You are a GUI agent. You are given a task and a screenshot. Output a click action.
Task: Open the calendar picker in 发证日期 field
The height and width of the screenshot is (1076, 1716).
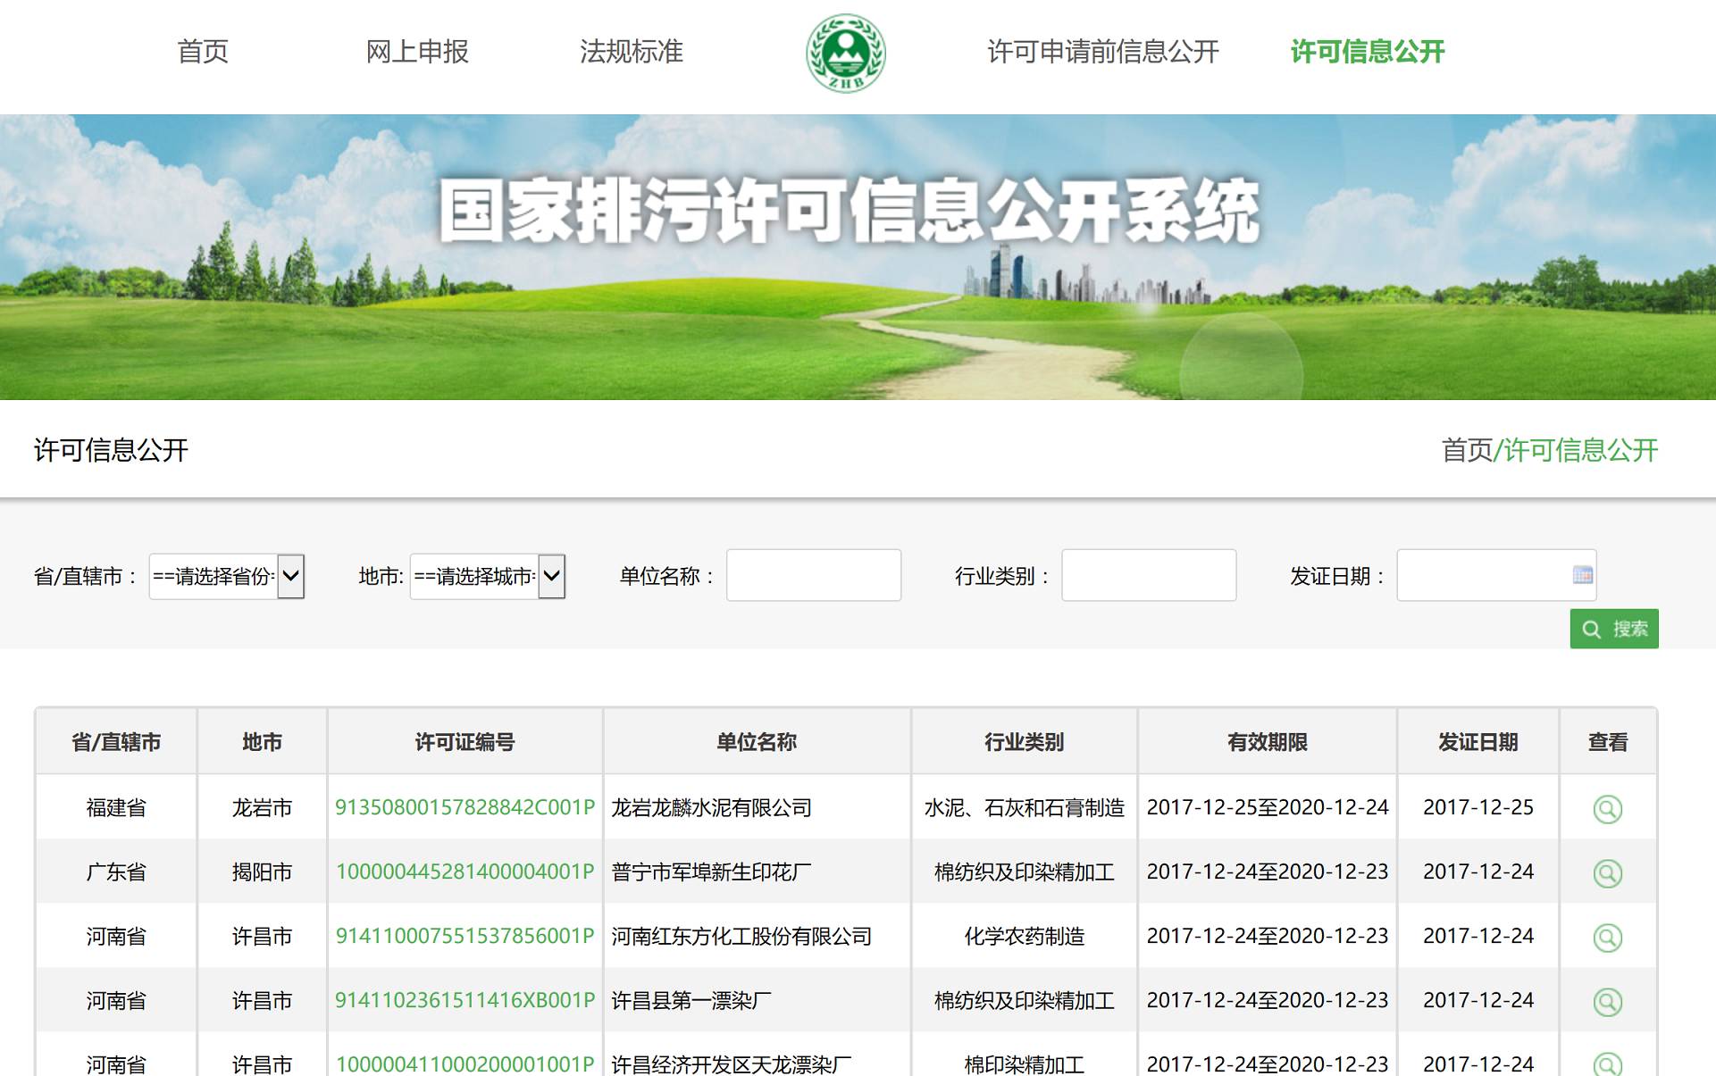pos(1582,575)
